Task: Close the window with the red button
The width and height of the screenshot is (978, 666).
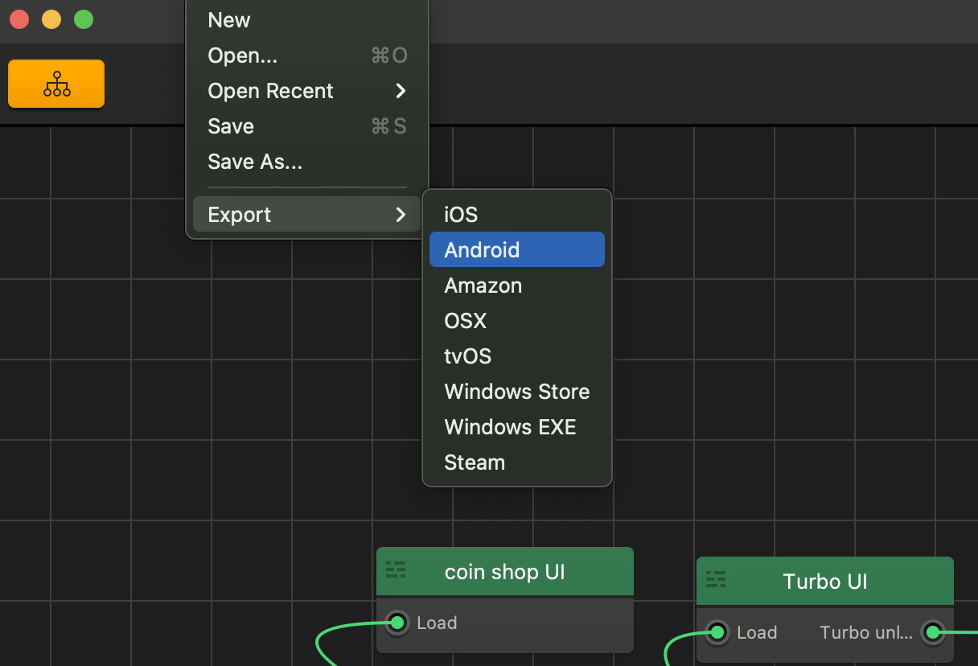Action: pyautogui.click(x=19, y=19)
